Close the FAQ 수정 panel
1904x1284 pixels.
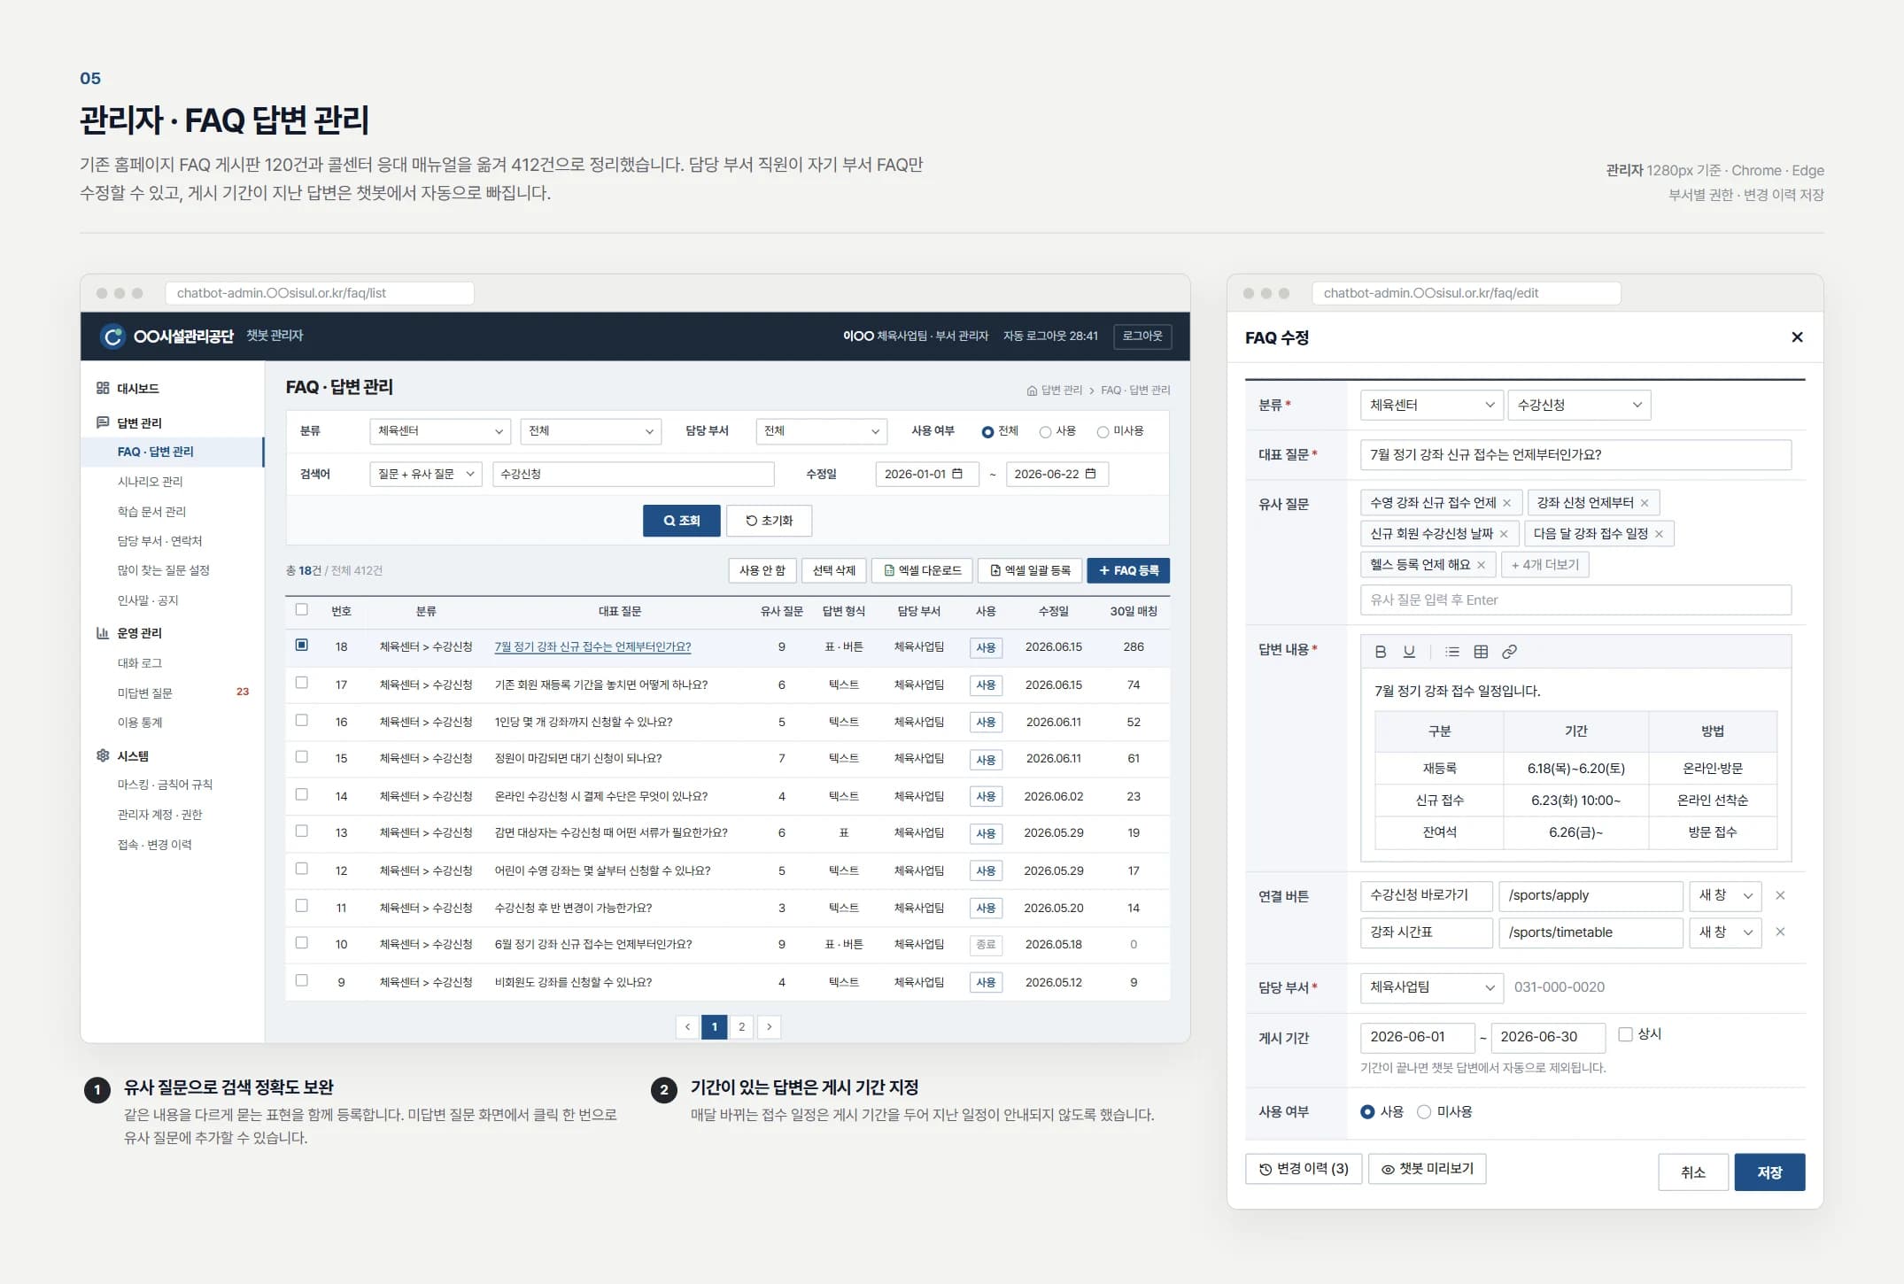click(1797, 336)
